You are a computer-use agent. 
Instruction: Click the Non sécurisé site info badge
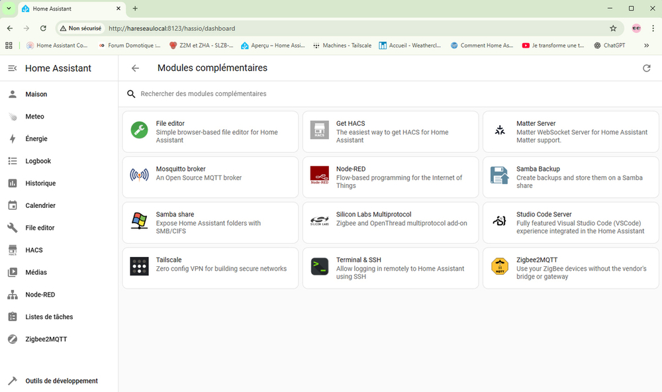(81, 28)
